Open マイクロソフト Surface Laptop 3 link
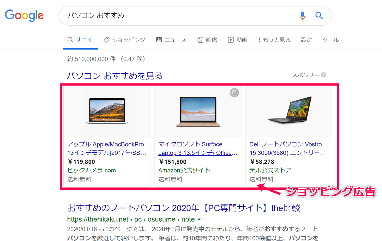The image size is (382, 241). (198, 149)
